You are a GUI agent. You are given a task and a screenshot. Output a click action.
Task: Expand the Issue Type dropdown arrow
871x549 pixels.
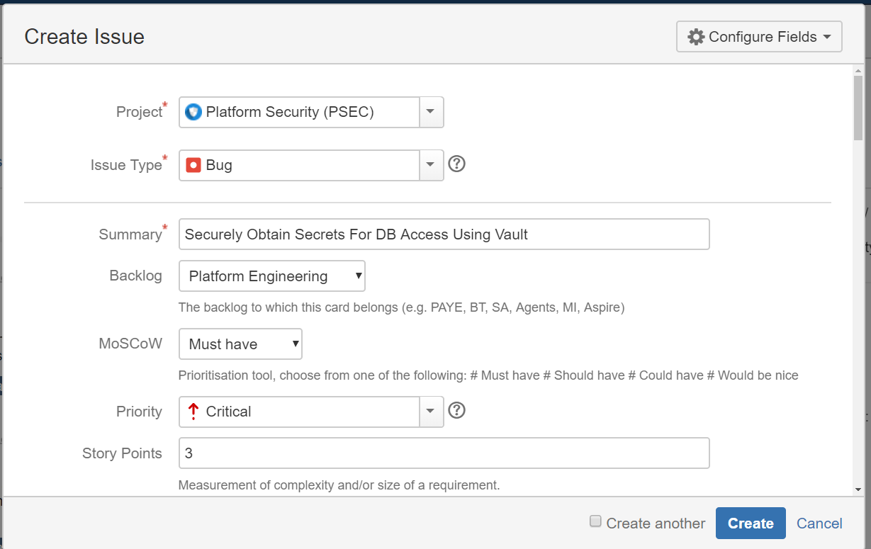[432, 165]
